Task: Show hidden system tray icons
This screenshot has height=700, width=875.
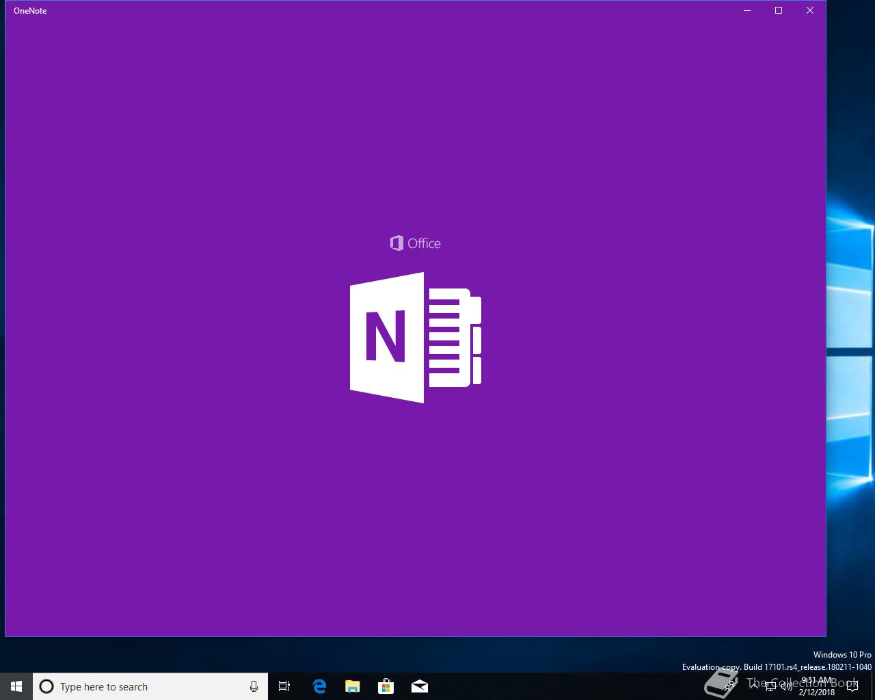Action: point(754,686)
